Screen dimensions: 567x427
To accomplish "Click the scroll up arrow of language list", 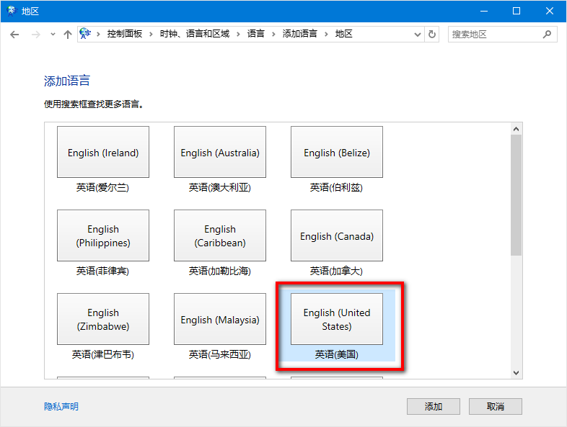I will point(516,129).
